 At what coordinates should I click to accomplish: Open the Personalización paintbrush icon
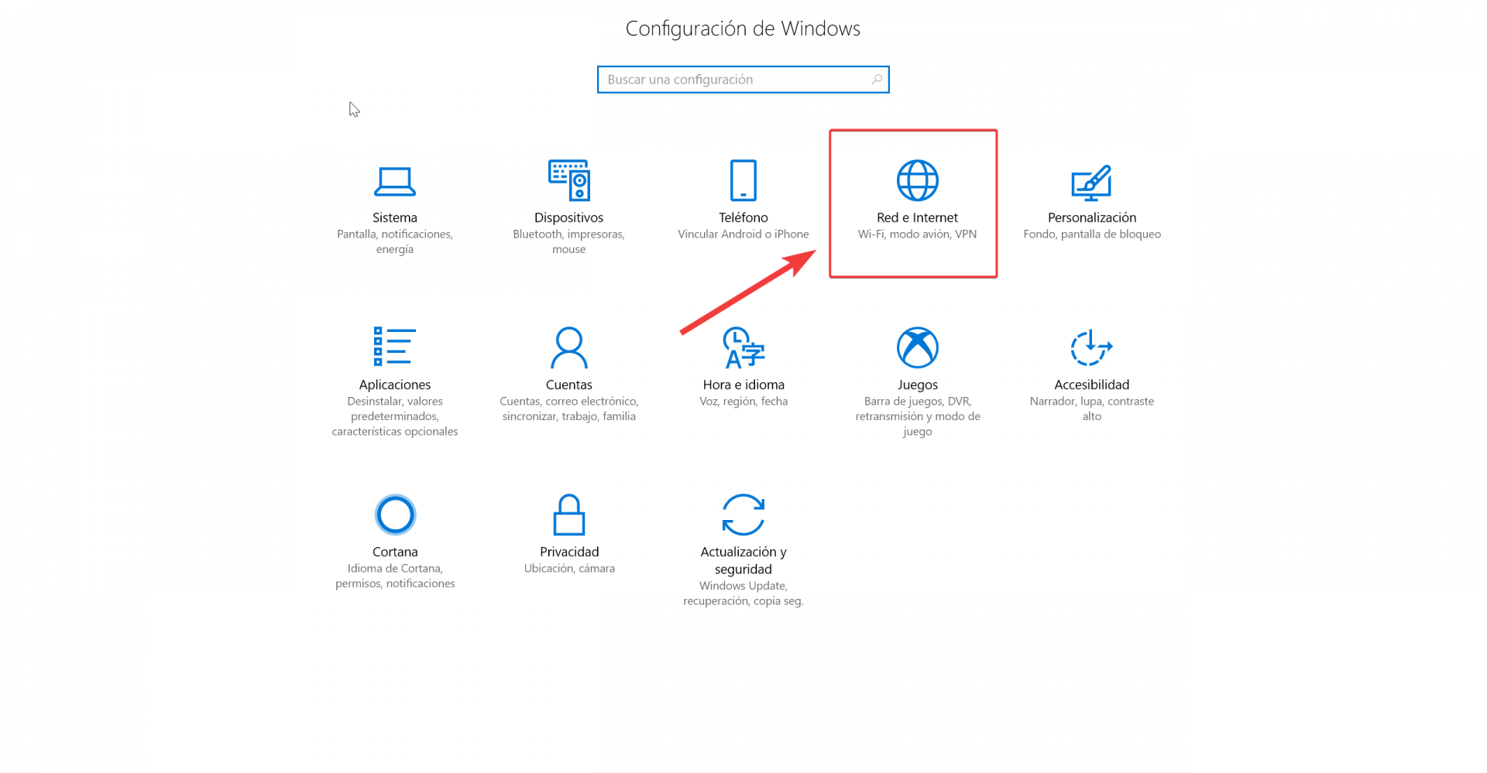tap(1092, 182)
